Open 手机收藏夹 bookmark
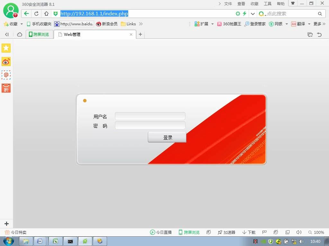329x246 pixels. [x=39, y=24]
